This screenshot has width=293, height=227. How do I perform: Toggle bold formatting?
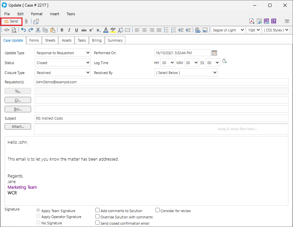pos(62,30)
